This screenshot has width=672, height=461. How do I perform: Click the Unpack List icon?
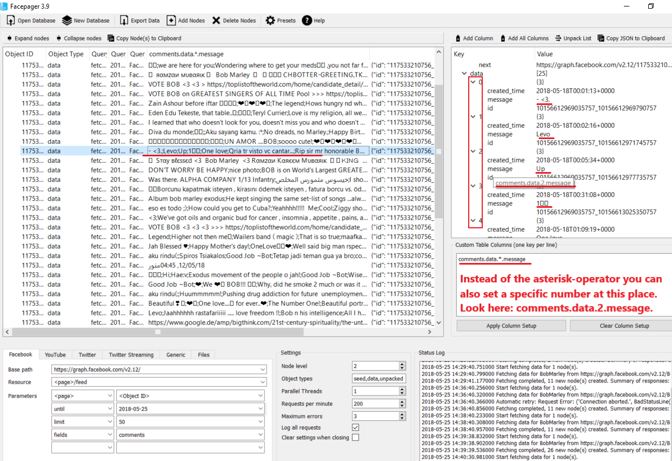[559, 38]
